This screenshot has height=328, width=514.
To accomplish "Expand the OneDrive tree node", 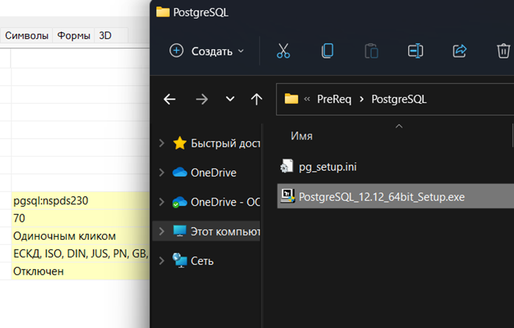I will coord(161,172).
